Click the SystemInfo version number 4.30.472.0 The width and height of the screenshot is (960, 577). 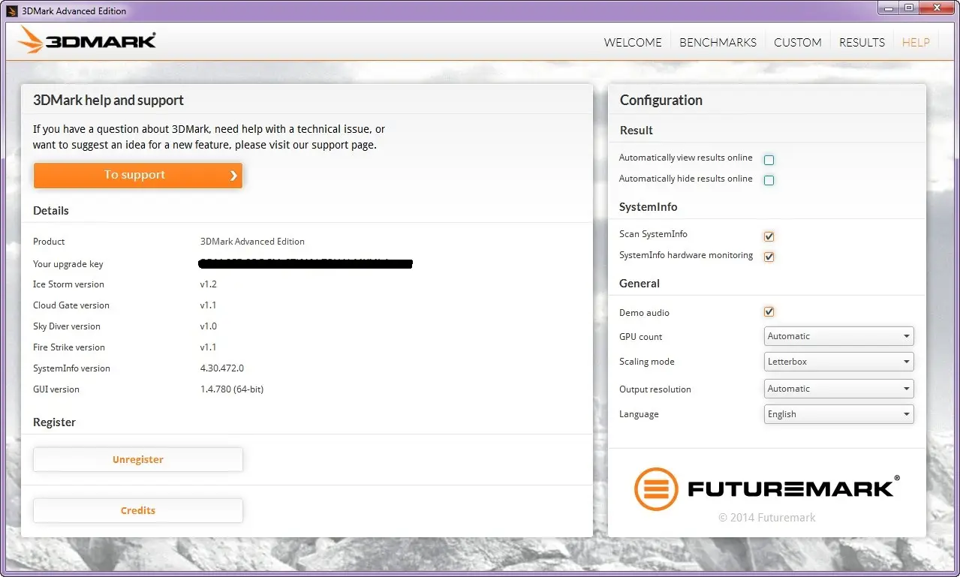click(222, 368)
